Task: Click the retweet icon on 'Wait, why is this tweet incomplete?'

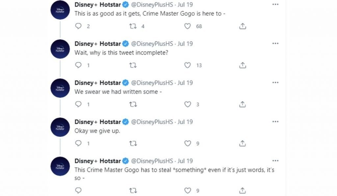Action: click(x=133, y=65)
